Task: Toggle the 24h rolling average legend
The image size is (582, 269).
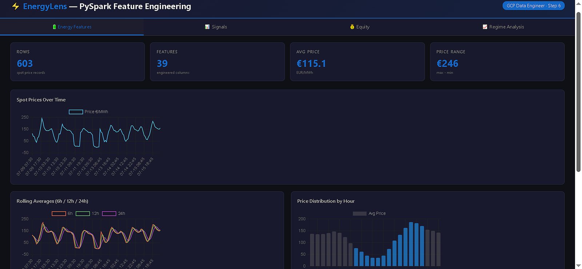Action: [113, 213]
